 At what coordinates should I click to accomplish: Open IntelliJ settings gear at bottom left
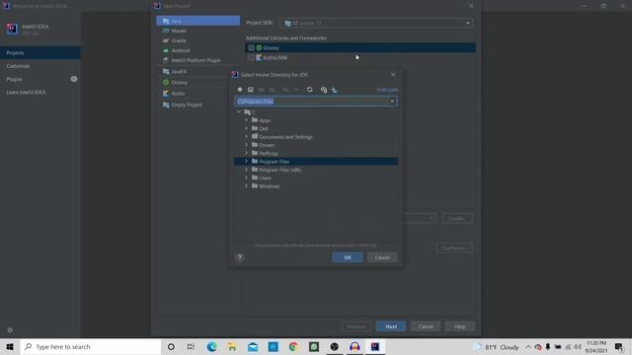coord(10,329)
